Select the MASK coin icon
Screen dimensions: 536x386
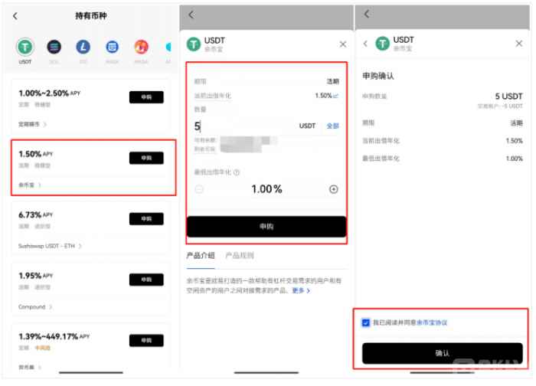113,47
